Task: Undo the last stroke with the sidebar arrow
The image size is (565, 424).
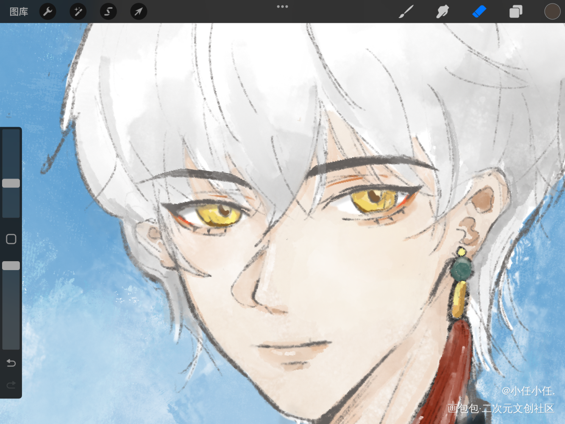Action: [11, 363]
